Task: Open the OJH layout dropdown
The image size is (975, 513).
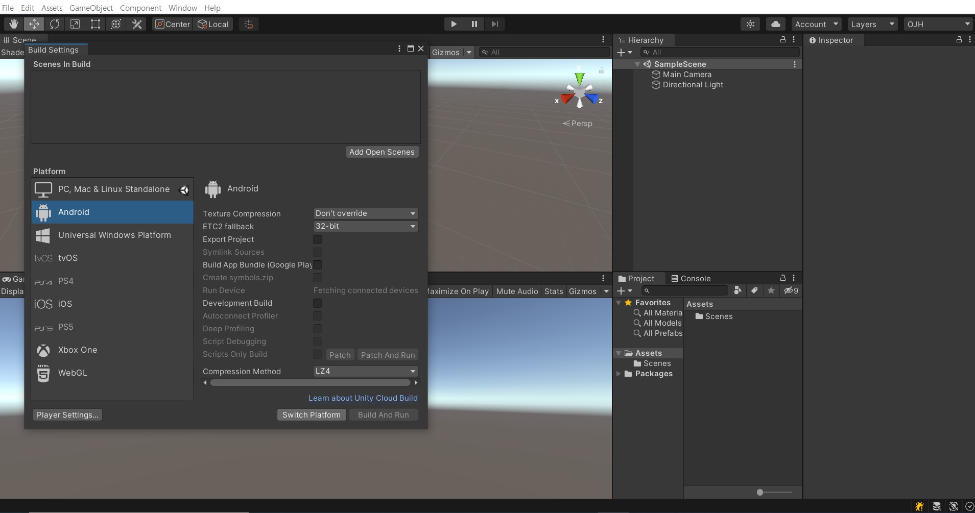Action: [x=938, y=24]
